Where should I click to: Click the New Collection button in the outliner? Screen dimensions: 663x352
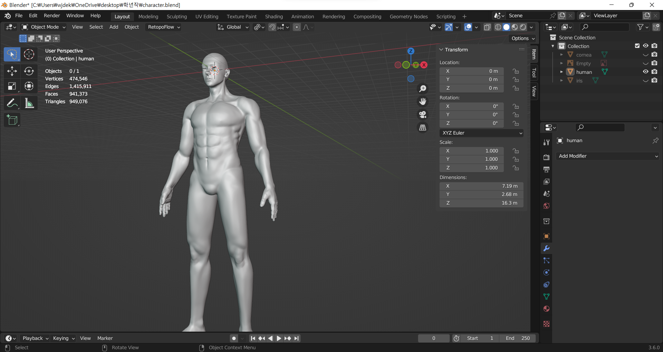pos(657,27)
